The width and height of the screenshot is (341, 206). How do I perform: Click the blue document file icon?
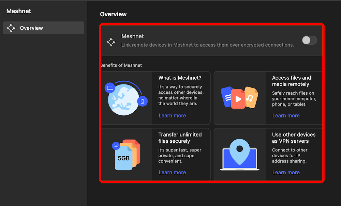tap(226, 97)
